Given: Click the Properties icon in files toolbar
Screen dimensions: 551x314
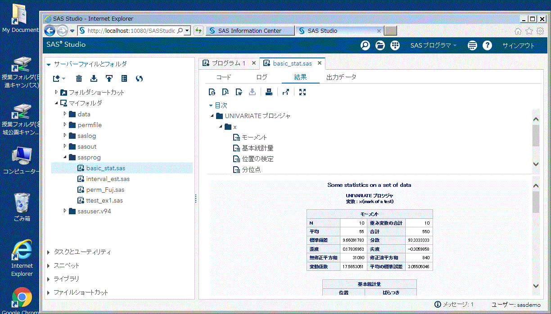Looking at the screenshot, I should [124, 79].
